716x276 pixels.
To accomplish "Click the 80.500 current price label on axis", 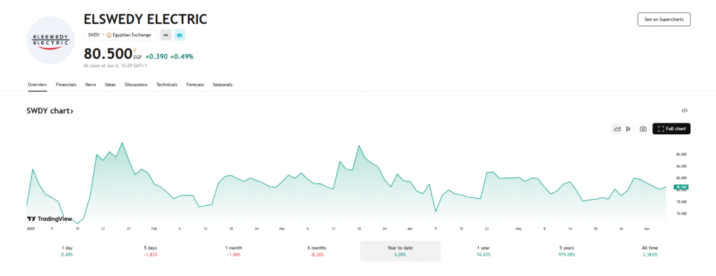I will click(x=681, y=187).
